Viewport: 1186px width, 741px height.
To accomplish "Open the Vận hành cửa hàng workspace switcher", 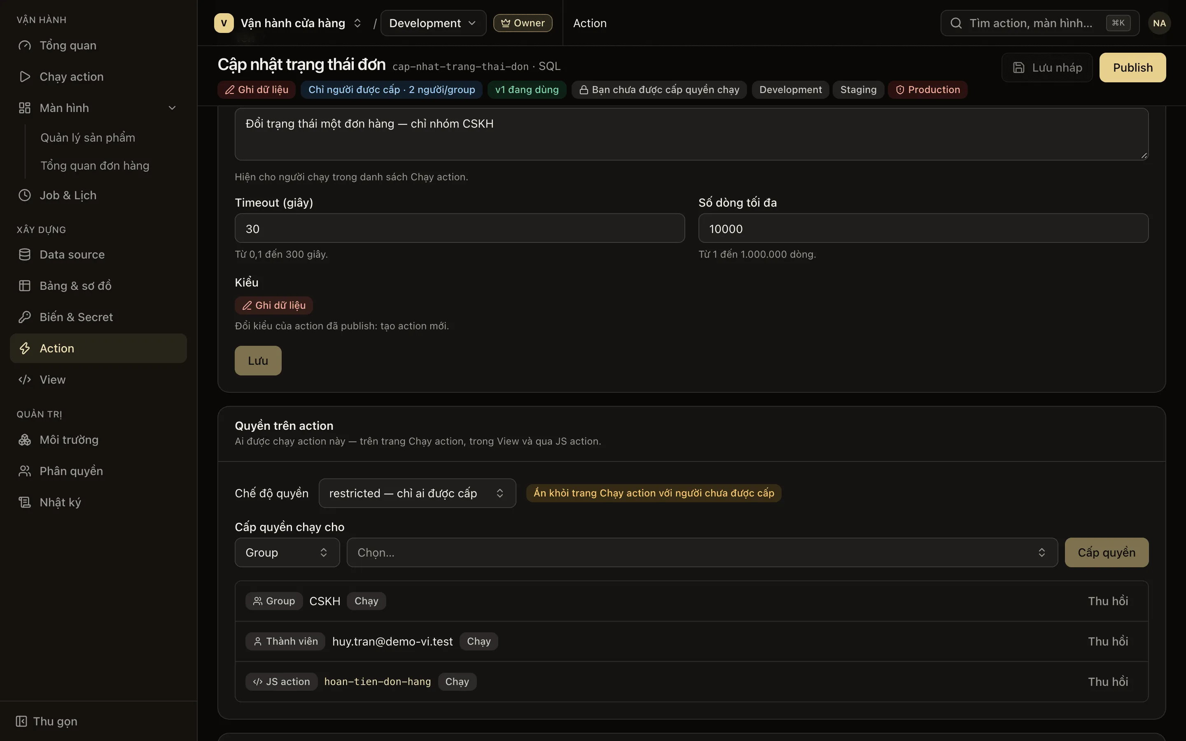I will pyautogui.click(x=301, y=23).
